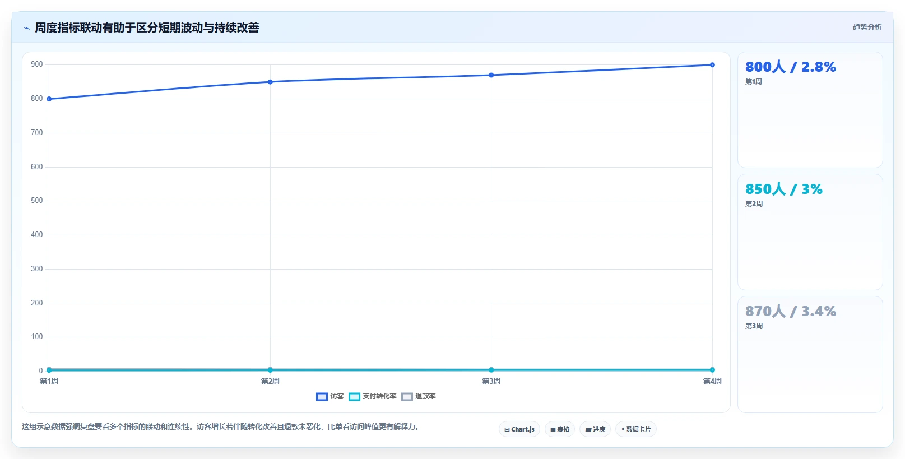Click the 趋势分析 label in the header
Viewport: 905px width, 459px height.
coord(867,27)
